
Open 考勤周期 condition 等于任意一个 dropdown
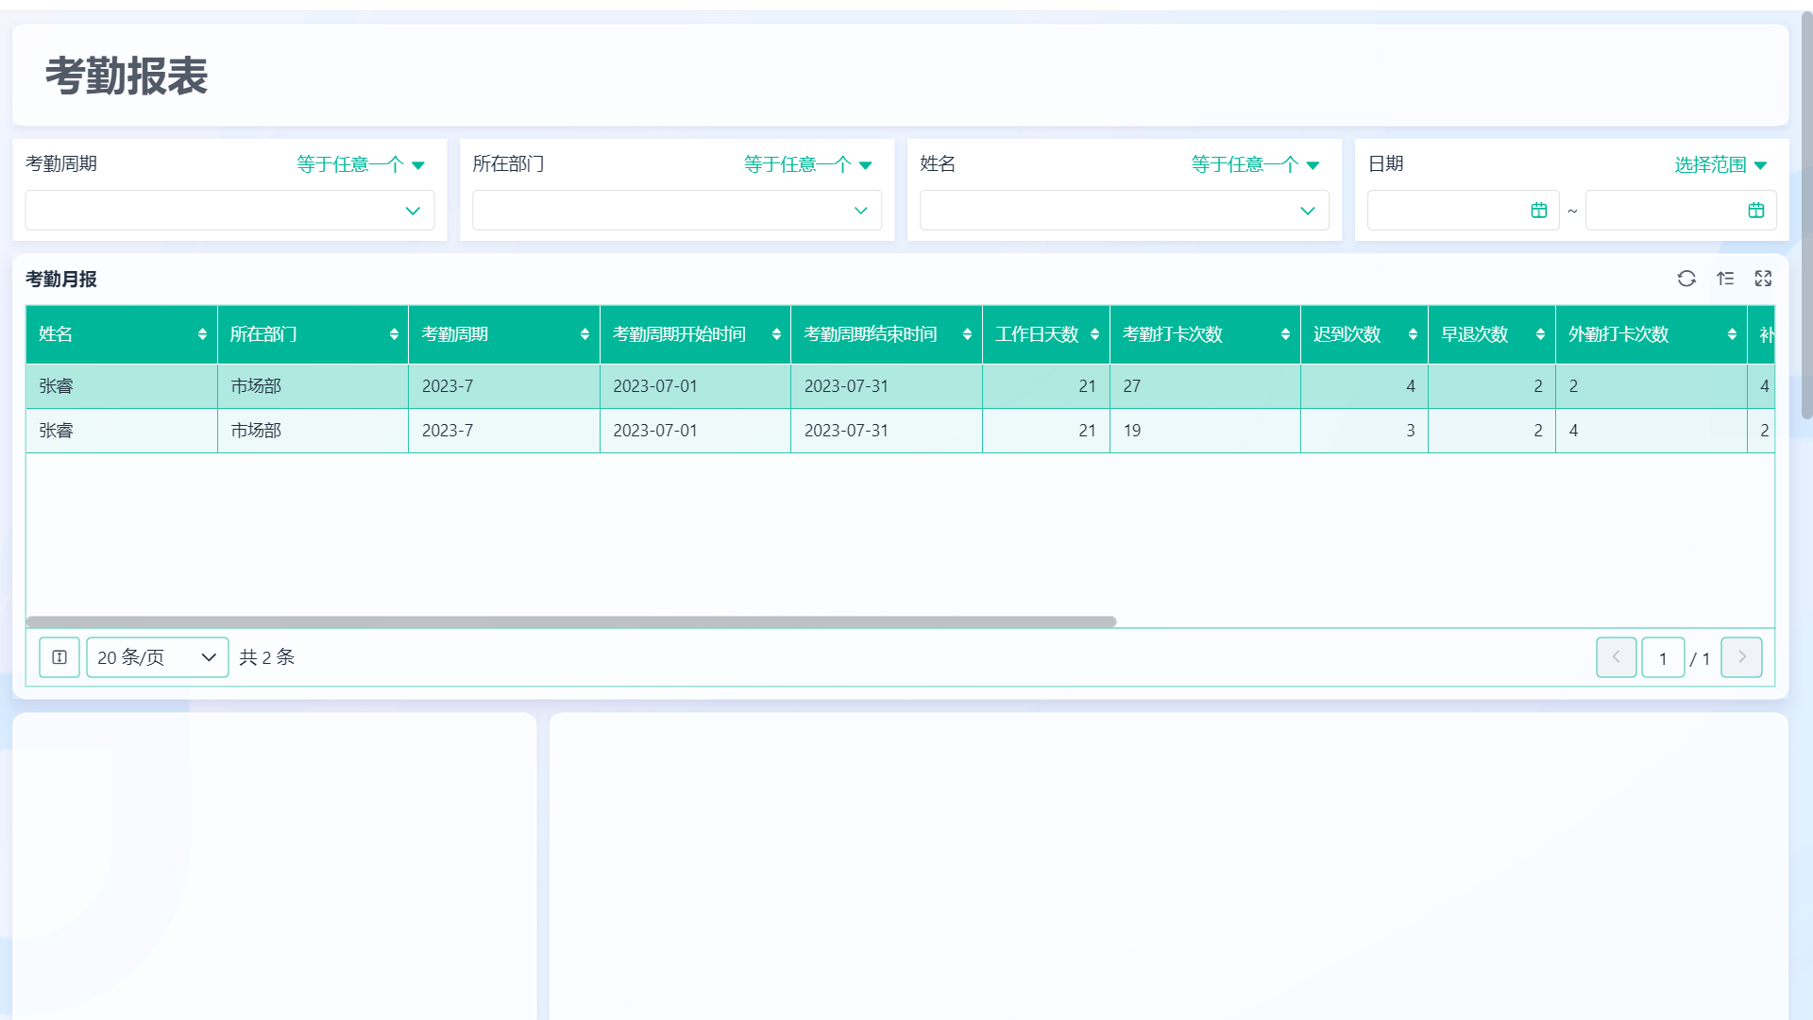click(x=361, y=164)
